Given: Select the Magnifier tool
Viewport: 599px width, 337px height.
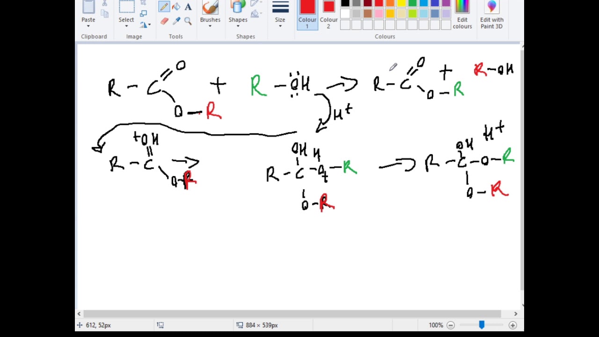Looking at the screenshot, I should 188,21.
